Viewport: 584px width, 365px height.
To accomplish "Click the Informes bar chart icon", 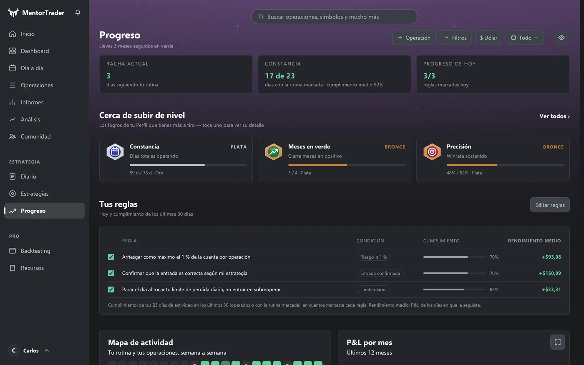I will [x=13, y=102].
